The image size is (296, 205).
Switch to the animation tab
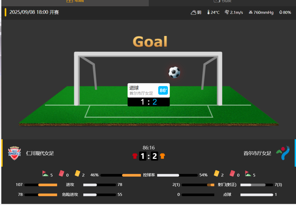pyautogui.click(x=75, y=2)
